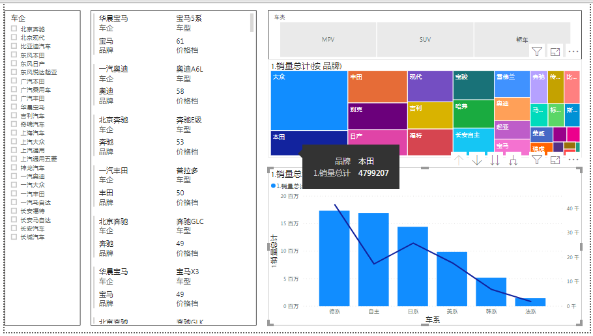Viewport: 593px width, 336px height.
Task: Click the drill up arrow on treemap
Action: point(458,160)
